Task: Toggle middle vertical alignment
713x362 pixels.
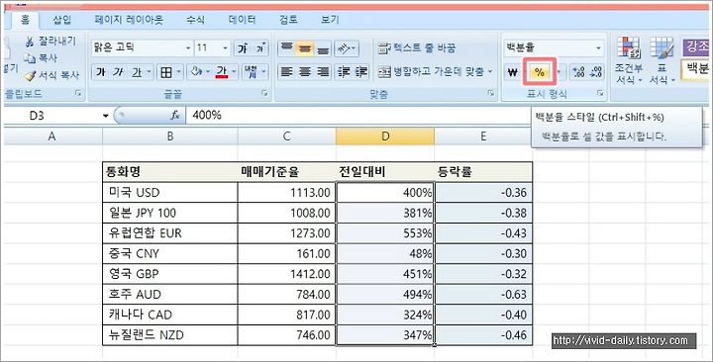Action: [x=304, y=48]
